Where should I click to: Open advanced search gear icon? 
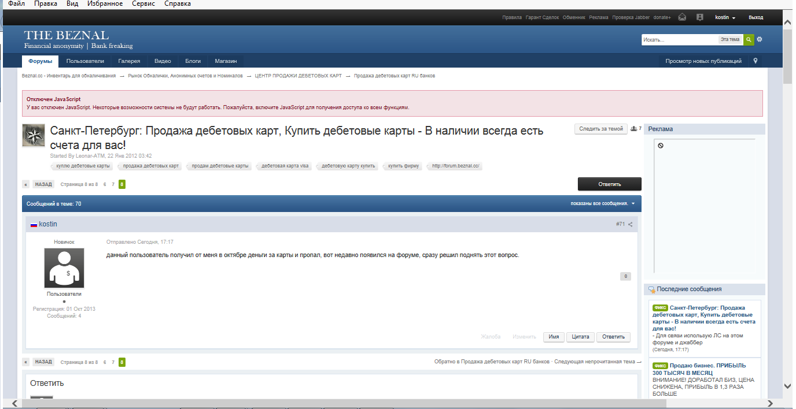coord(760,39)
